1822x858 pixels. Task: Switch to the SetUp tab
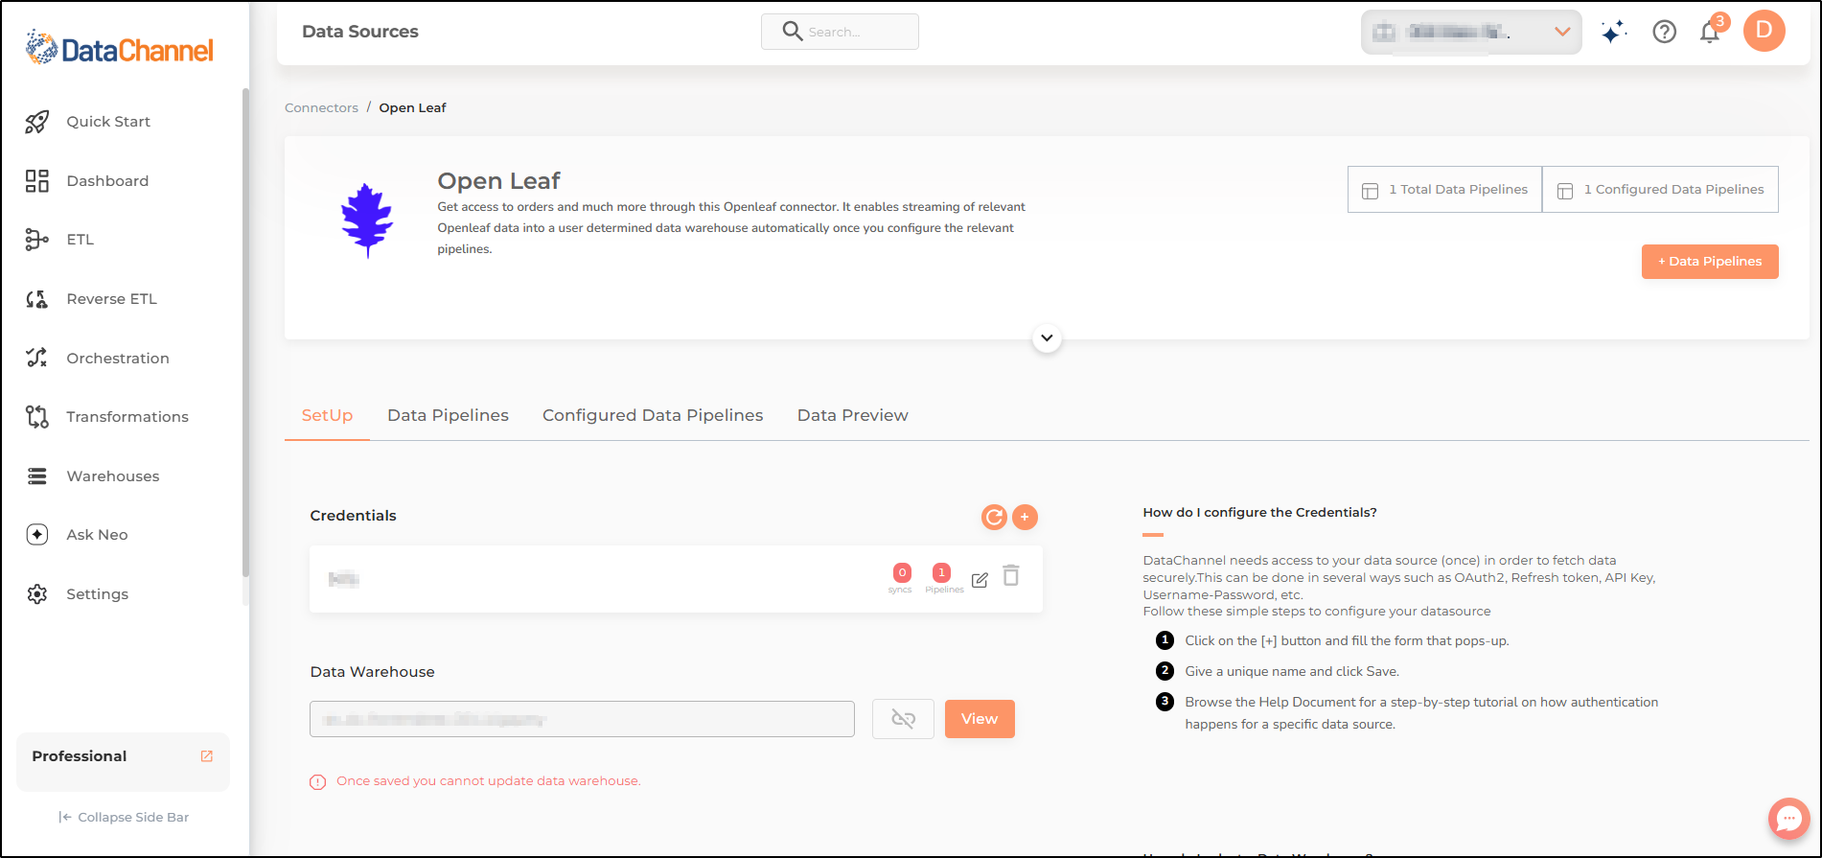point(327,416)
